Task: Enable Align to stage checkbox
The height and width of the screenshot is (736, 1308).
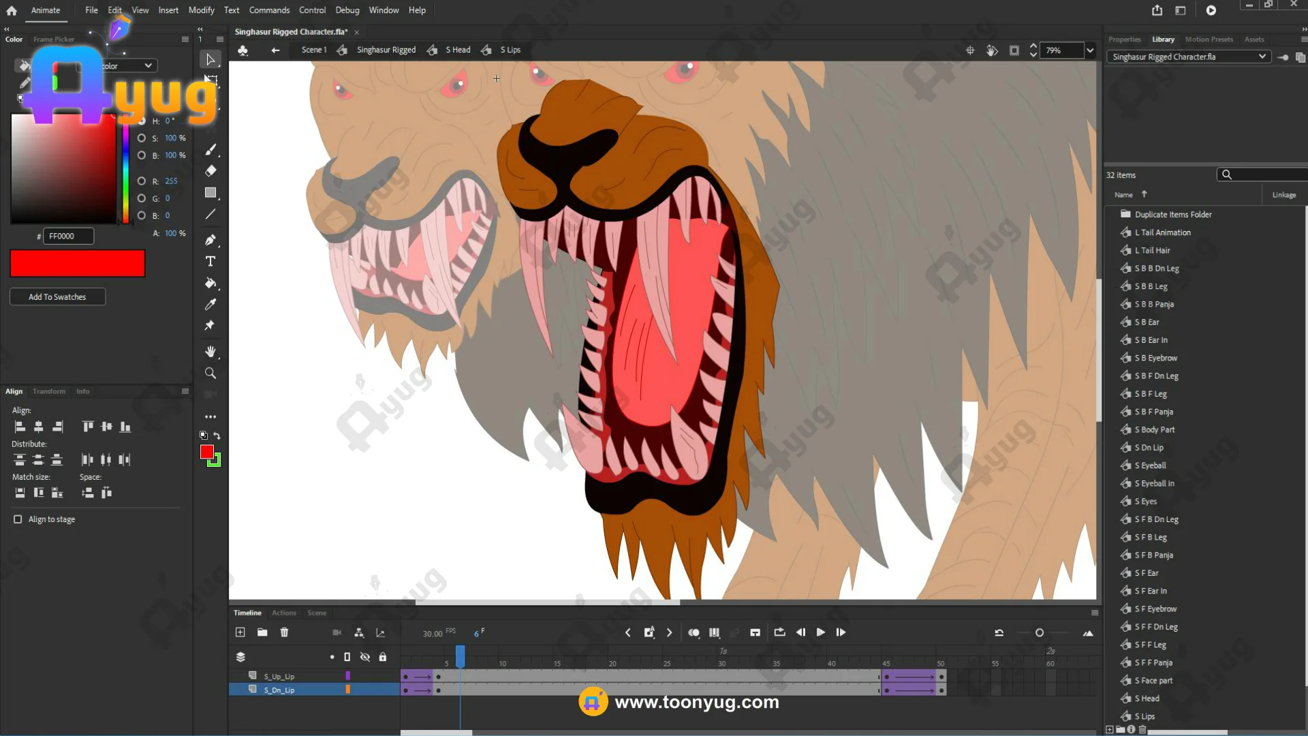Action: pyautogui.click(x=18, y=519)
